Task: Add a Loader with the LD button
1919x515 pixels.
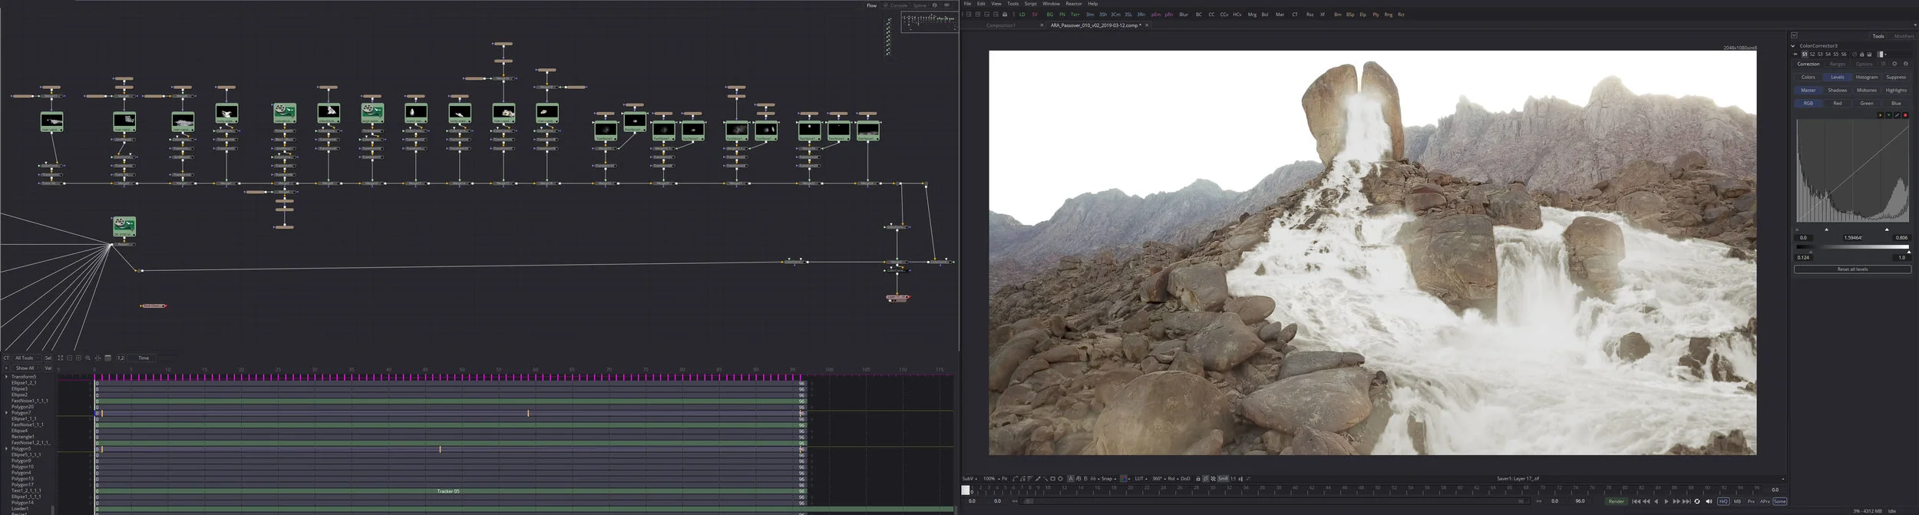Action: point(1022,15)
